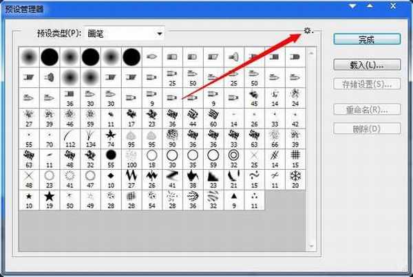Click the 重命名(R)... rename button

click(x=366, y=109)
